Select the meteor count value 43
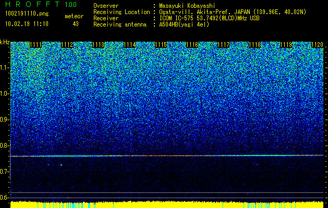 (x=76, y=24)
